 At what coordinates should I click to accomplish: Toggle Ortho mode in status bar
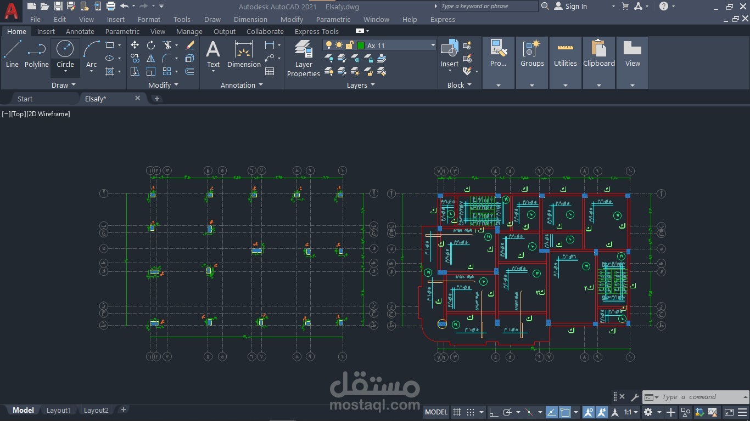pyautogui.click(x=494, y=412)
